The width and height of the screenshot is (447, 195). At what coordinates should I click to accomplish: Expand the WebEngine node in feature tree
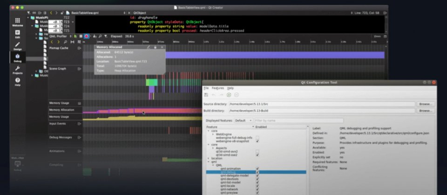[x=213, y=134]
